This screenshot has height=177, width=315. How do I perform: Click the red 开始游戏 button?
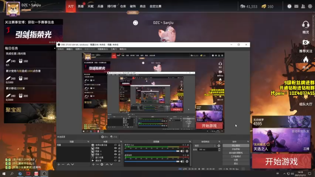pyautogui.click(x=282, y=161)
